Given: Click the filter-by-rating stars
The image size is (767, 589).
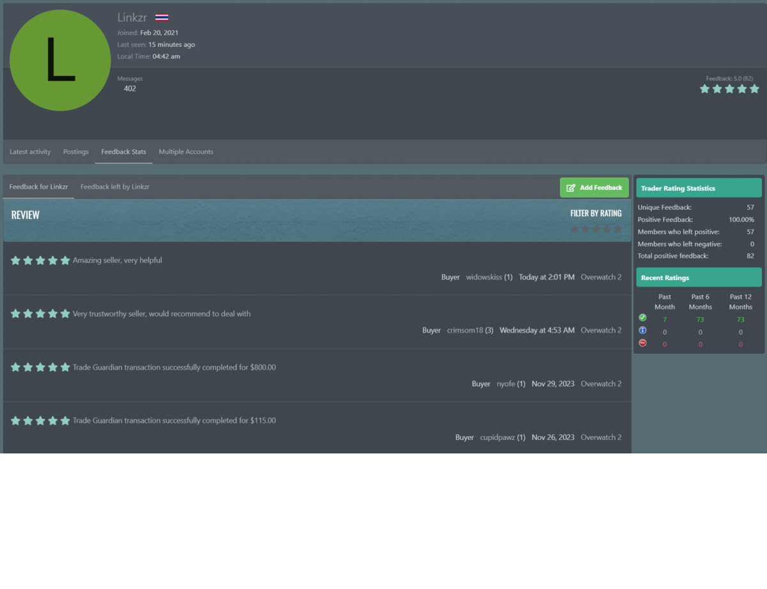Looking at the screenshot, I should (596, 229).
